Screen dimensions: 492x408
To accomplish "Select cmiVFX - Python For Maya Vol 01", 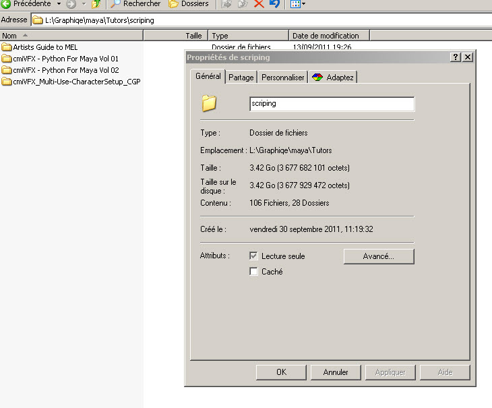I will pos(65,59).
